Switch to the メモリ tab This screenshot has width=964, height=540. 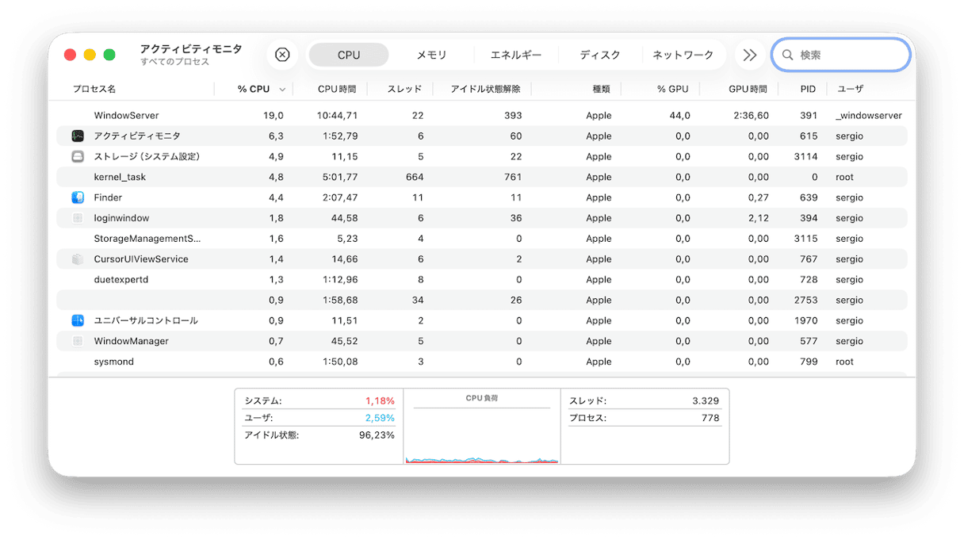click(432, 55)
